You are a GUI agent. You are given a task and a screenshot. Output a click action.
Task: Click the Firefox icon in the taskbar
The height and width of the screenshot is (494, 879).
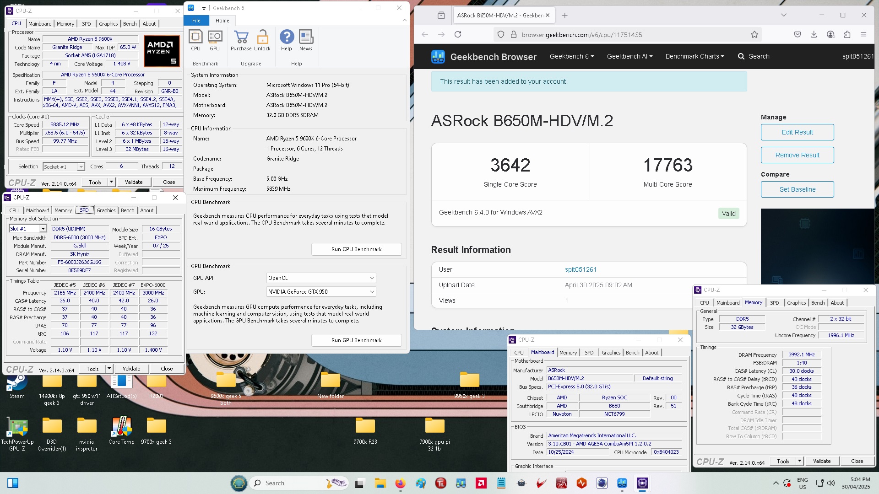tap(400, 483)
